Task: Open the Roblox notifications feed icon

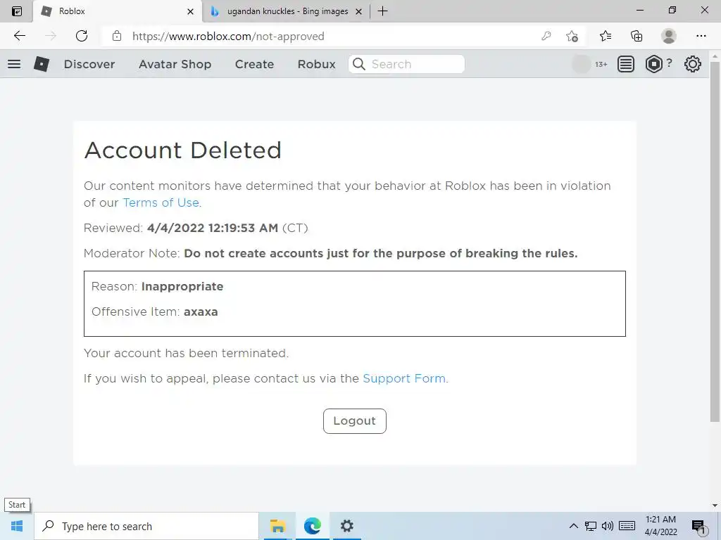Action: (625, 64)
